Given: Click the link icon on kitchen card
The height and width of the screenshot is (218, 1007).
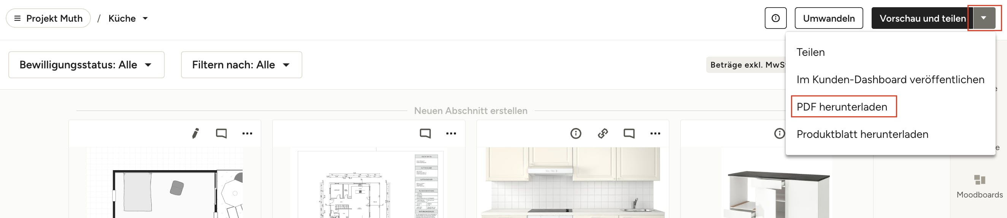Looking at the screenshot, I should click(x=602, y=134).
